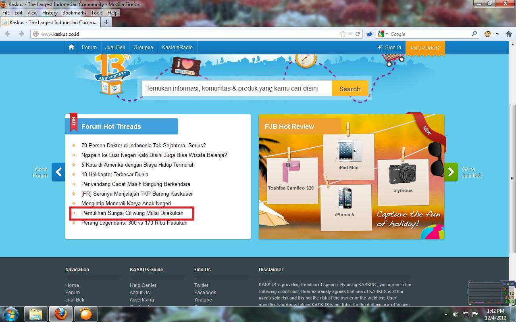Open Help Center footer link
516x322 pixels.
pyautogui.click(x=143, y=285)
